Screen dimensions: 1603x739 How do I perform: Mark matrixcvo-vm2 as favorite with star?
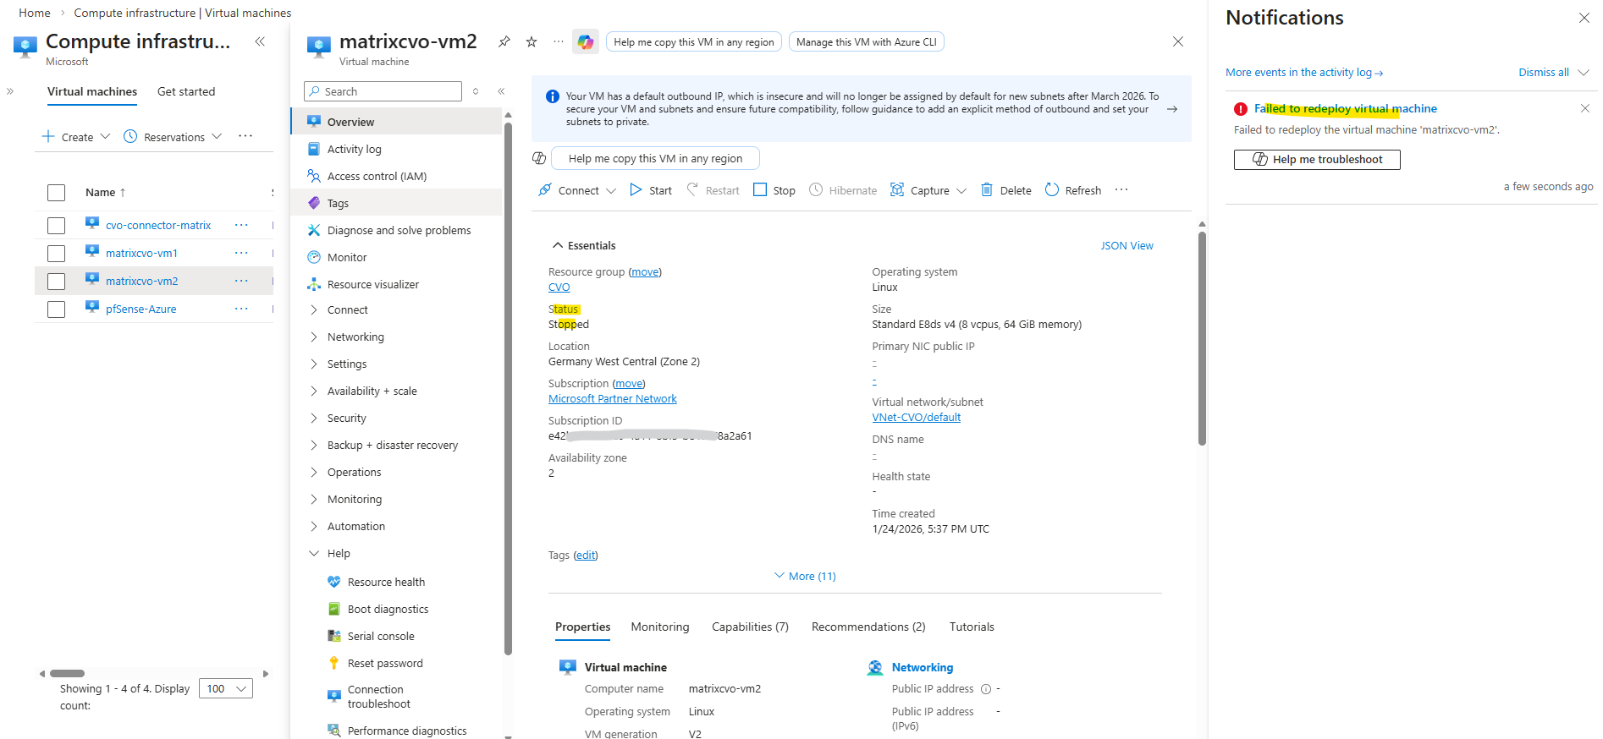coord(532,41)
